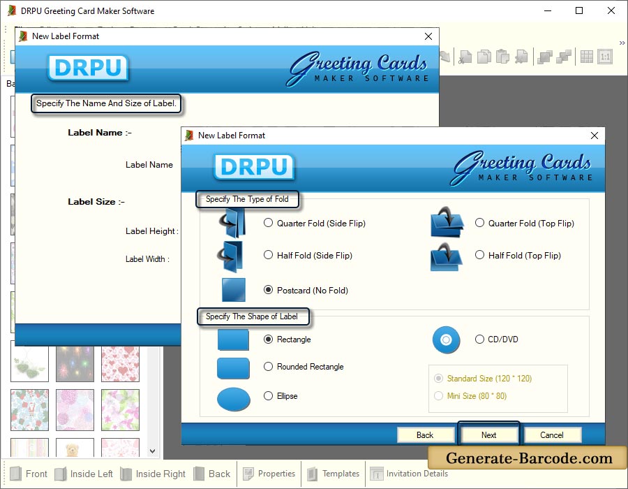
Task: Click the Quarter Fold Top Flip illustration icon
Action: click(447, 222)
